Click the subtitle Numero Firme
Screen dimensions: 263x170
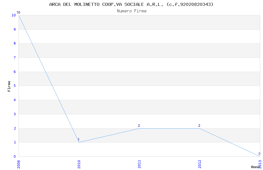click(x=132, y=11)
